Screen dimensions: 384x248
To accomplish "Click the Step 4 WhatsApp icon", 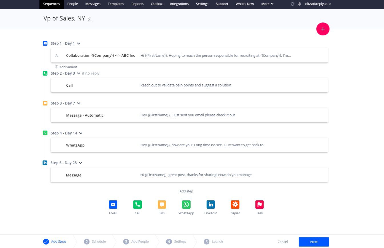I will click(45, 133).
